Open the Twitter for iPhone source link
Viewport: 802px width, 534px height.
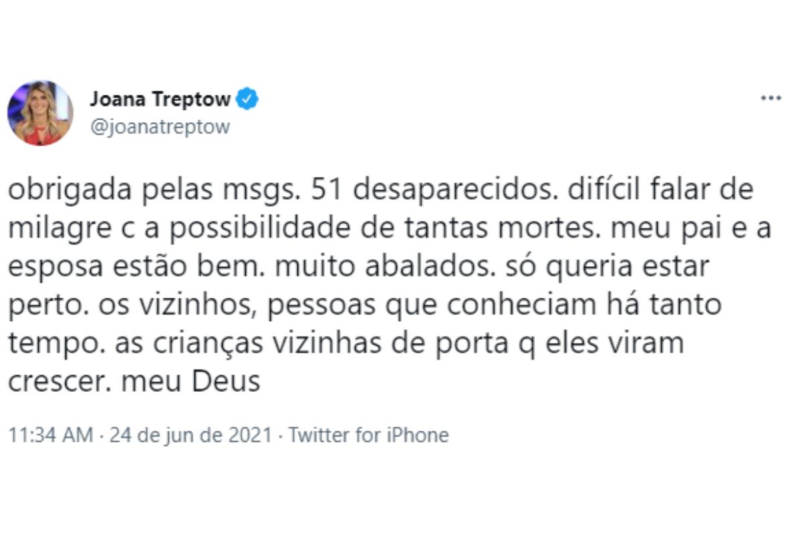click(x=369, y=435)
